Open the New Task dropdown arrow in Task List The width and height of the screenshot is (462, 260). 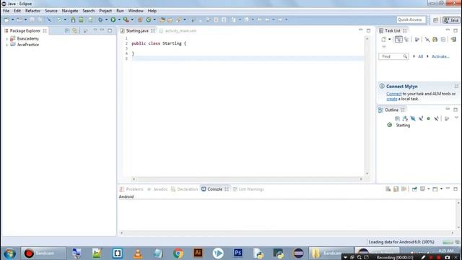pyautogui.click(x=390, y=39)
